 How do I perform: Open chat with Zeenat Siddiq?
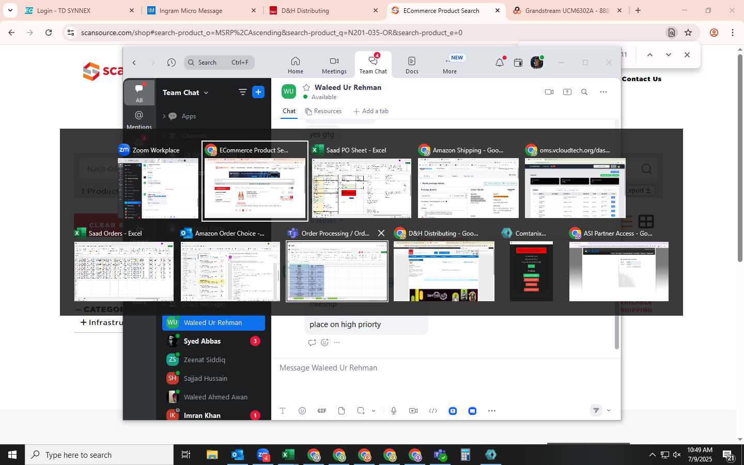[213, 360]
